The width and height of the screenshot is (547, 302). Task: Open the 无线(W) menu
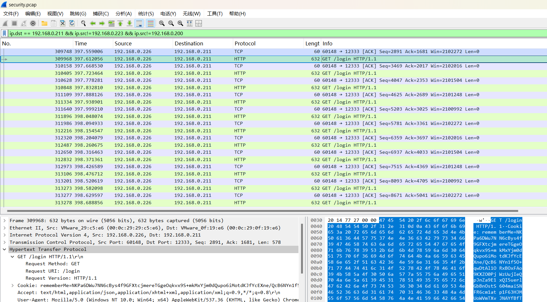(x=192, y=14)
